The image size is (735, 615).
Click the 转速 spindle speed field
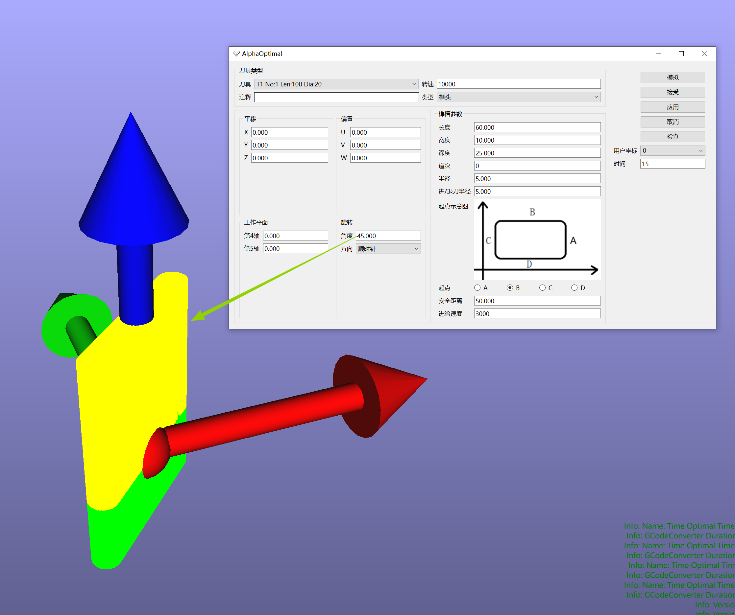pyautogui.click(x=518, y=84)
